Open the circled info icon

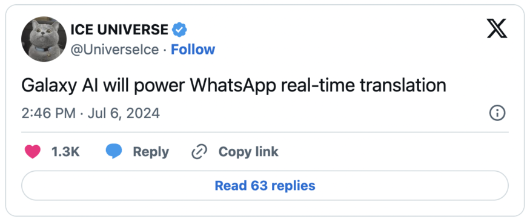coord(497,113)
